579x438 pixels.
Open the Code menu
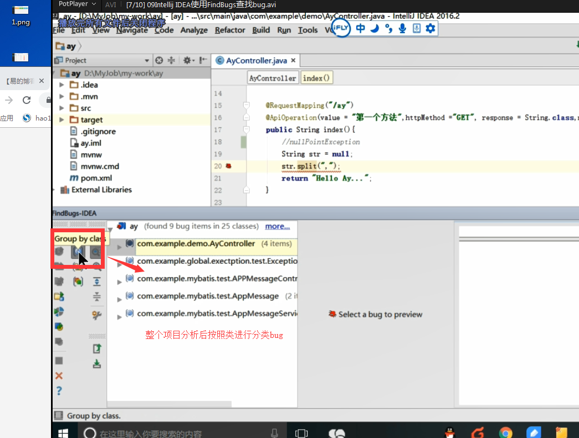coord(164,30)
